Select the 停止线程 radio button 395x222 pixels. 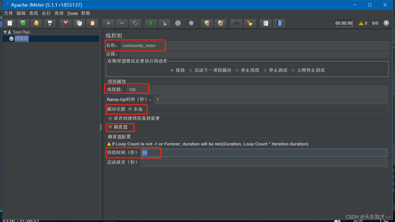coord(237,70)
